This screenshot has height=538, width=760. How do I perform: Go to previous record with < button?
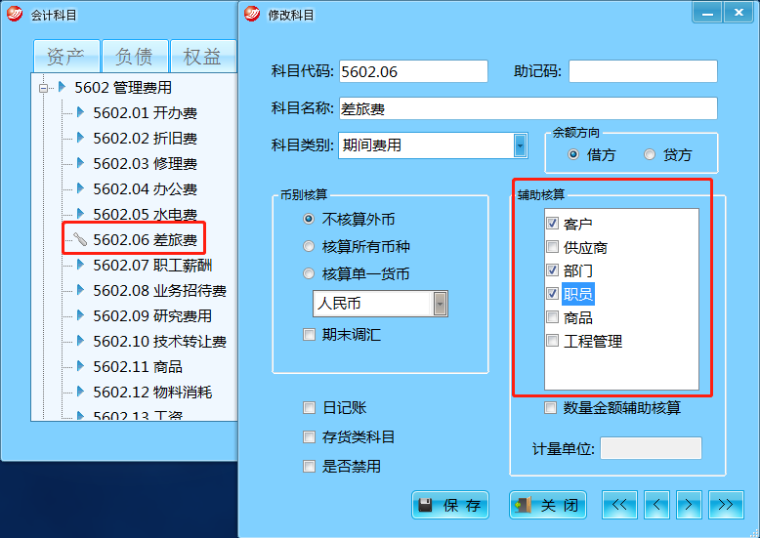click(x=656, y=505)
